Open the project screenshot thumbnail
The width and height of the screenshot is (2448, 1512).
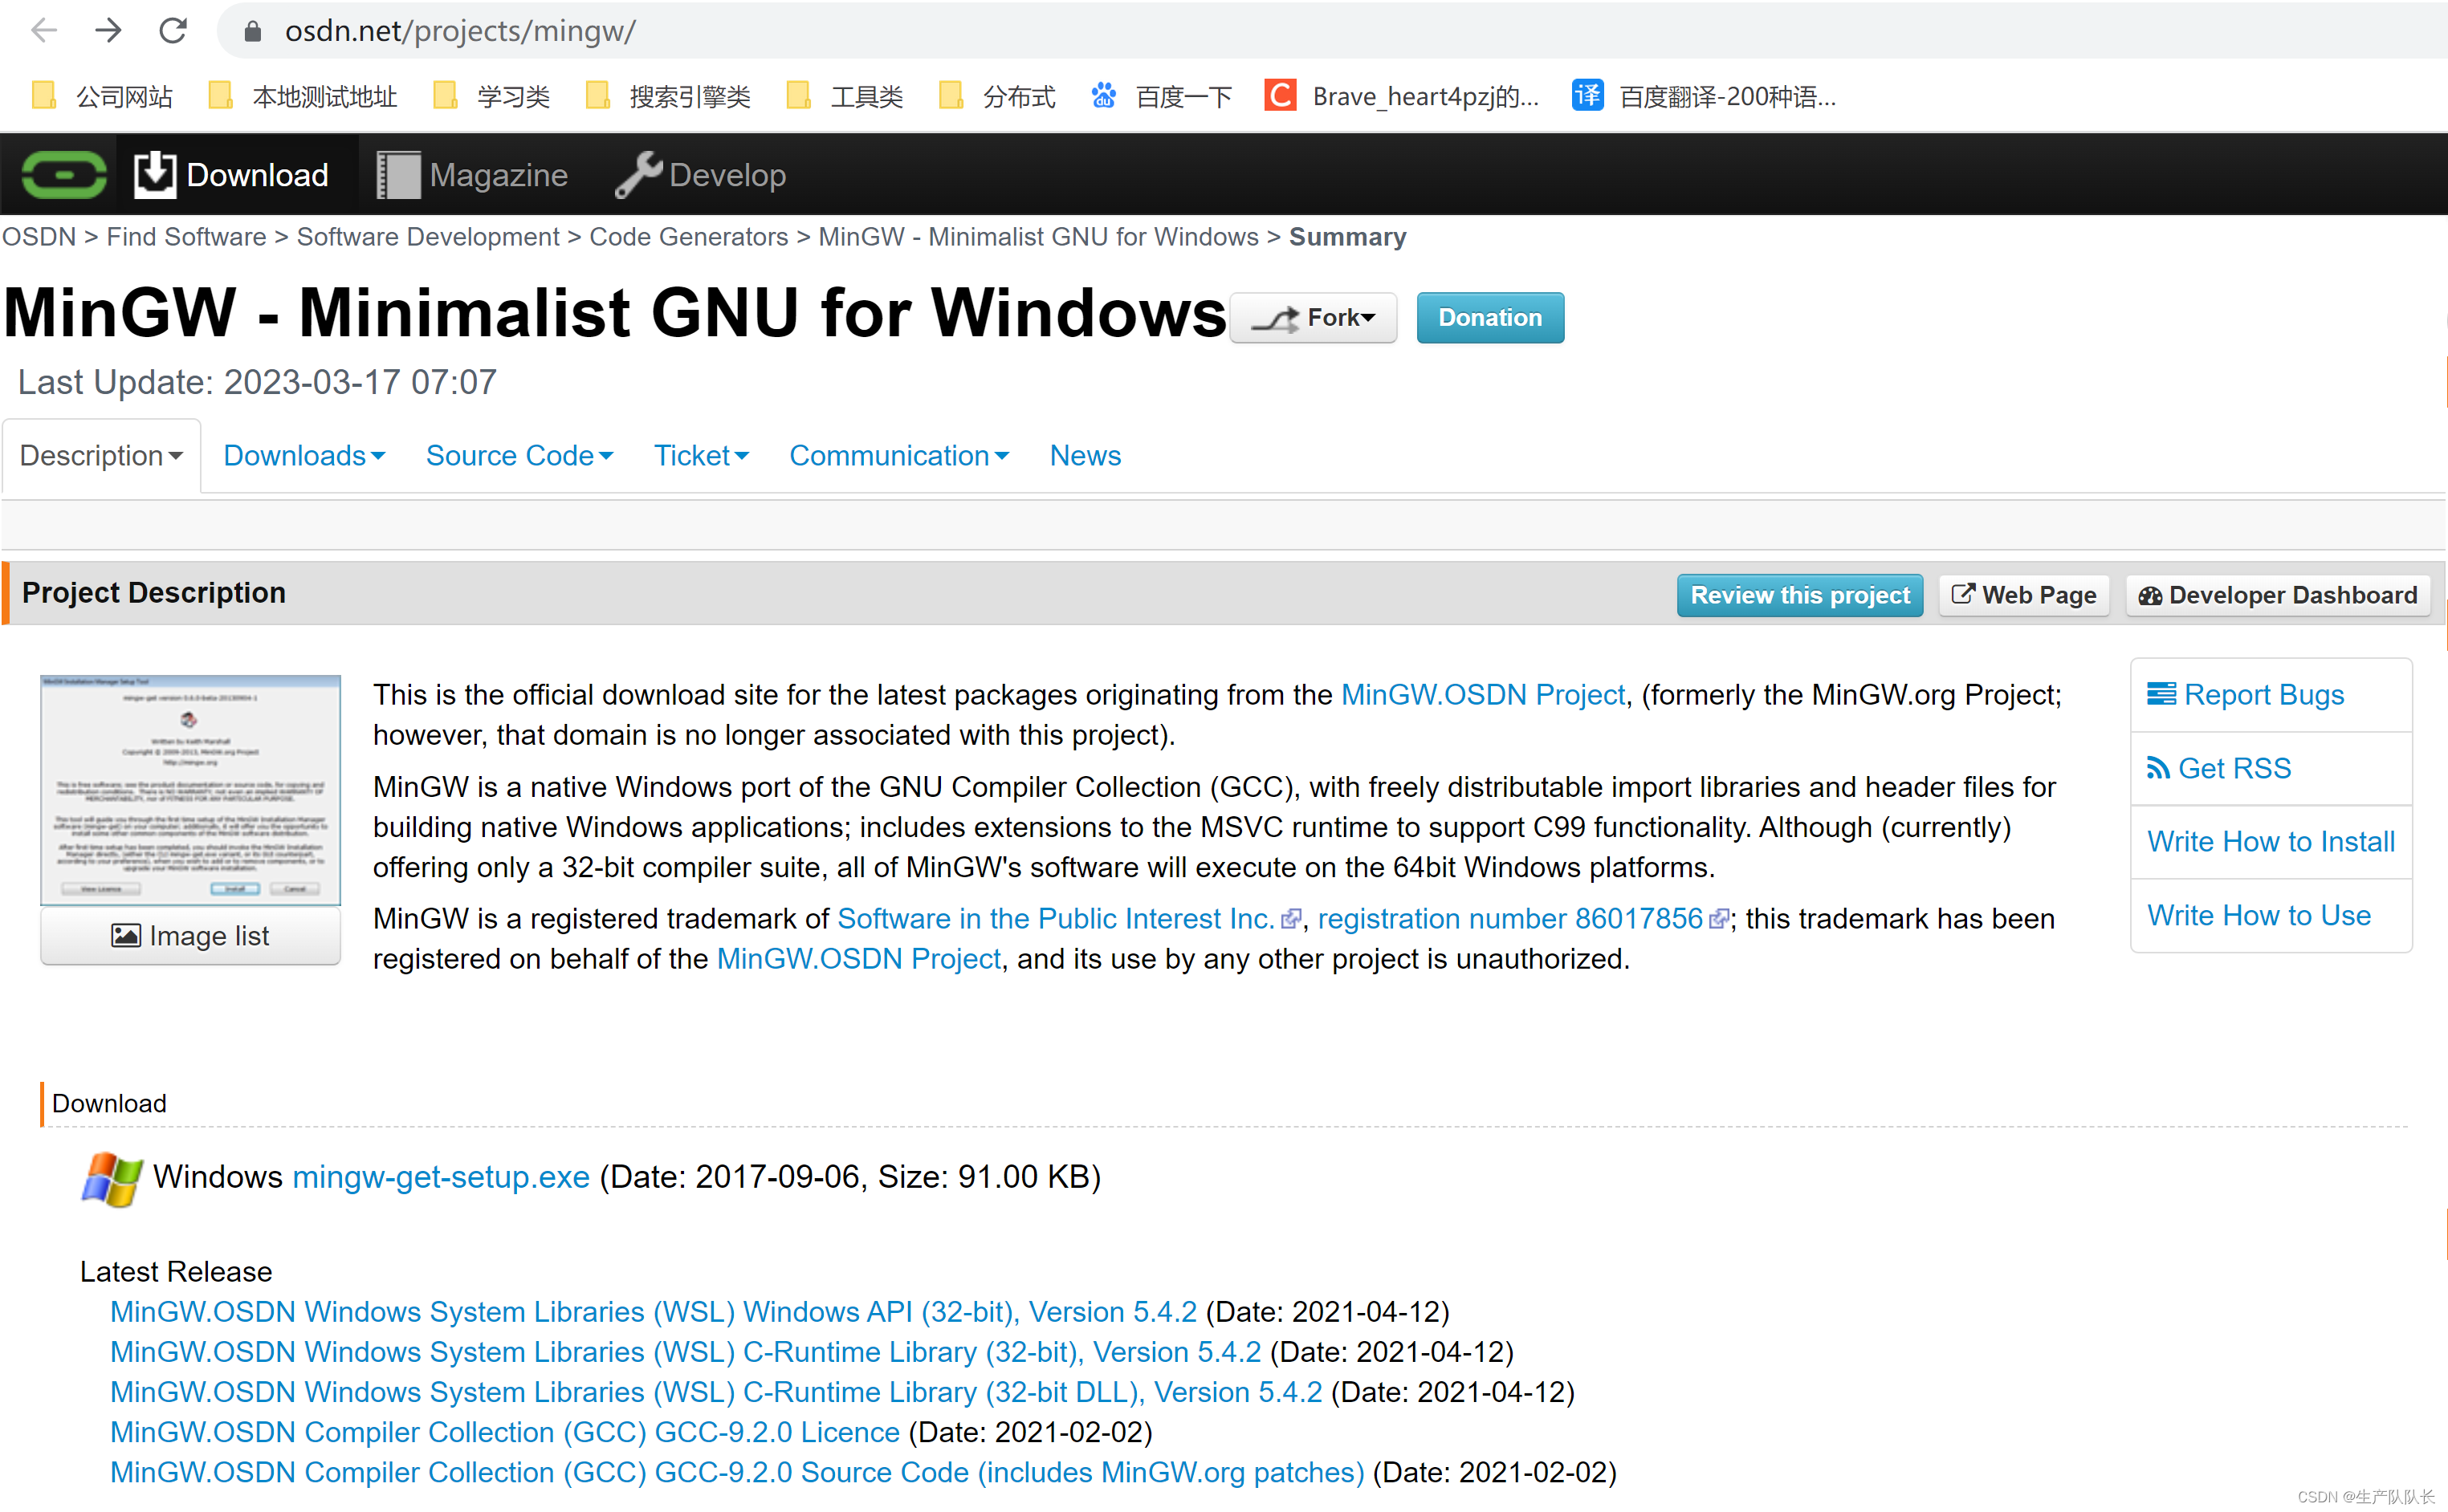coord(190,790)
